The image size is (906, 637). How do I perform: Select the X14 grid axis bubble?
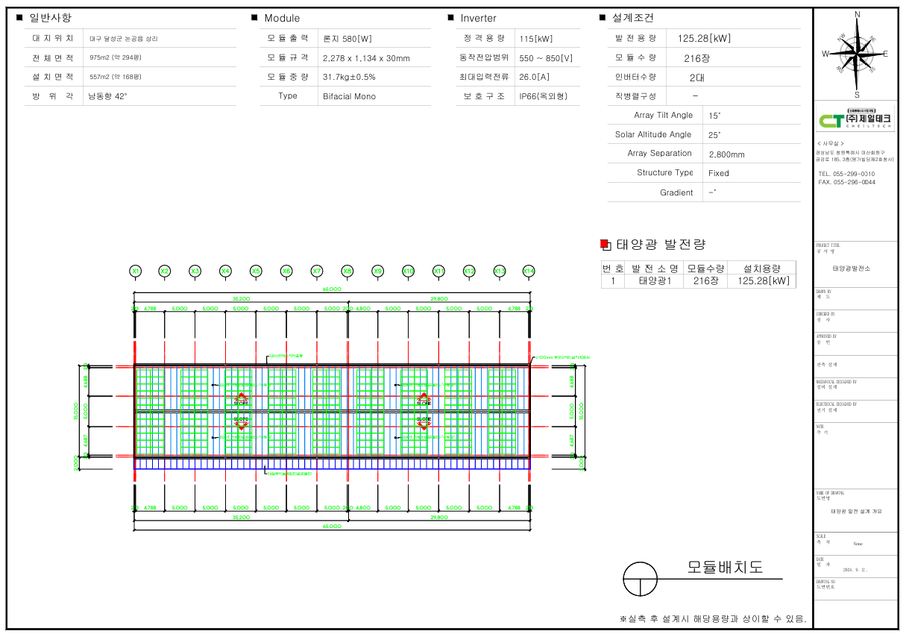tap(529, 271)
